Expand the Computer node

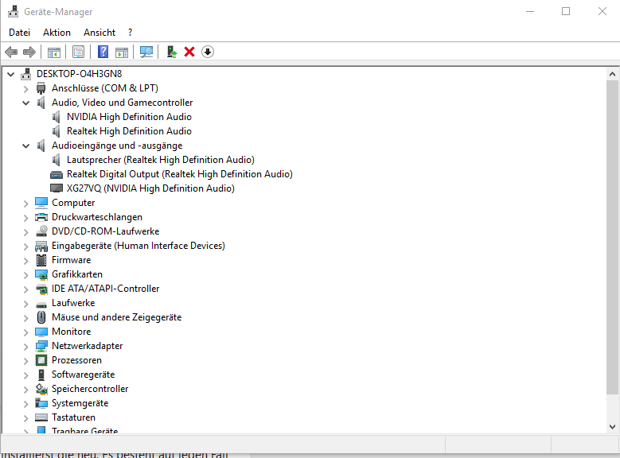tap(25, 203)
